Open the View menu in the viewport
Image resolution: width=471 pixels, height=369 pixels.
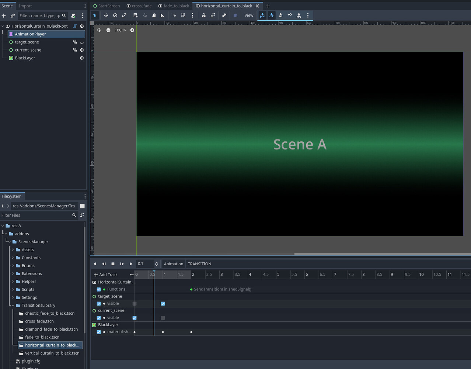(249, 15)
